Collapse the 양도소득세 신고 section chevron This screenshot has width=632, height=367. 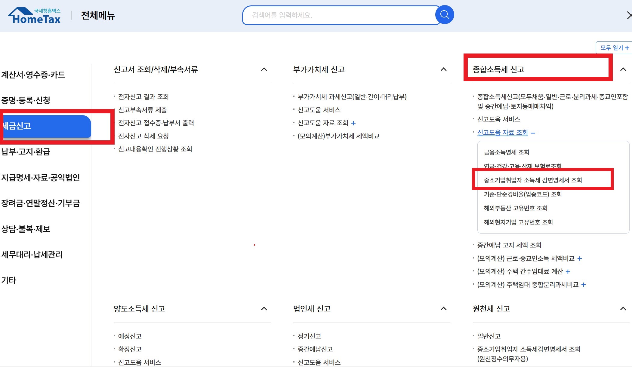click(264, 309)
